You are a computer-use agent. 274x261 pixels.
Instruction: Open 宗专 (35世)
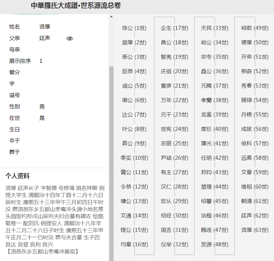pos(215,57)
